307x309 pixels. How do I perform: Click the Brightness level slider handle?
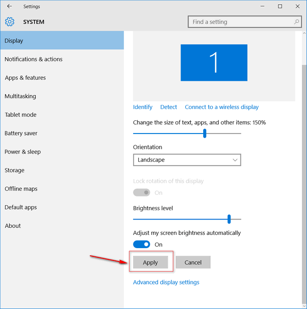(229, 219)
